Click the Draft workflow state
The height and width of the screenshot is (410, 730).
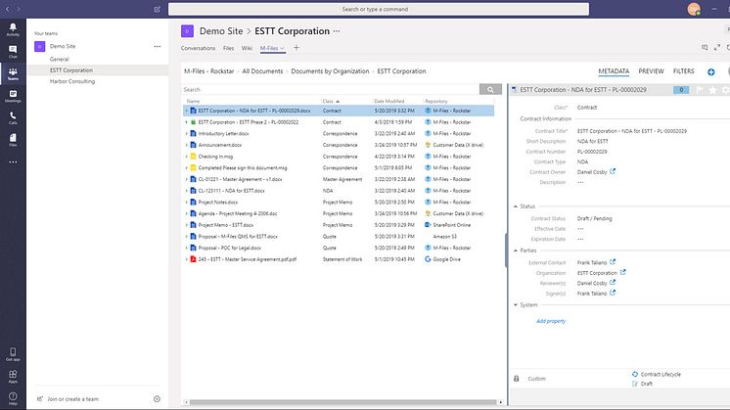646,384
